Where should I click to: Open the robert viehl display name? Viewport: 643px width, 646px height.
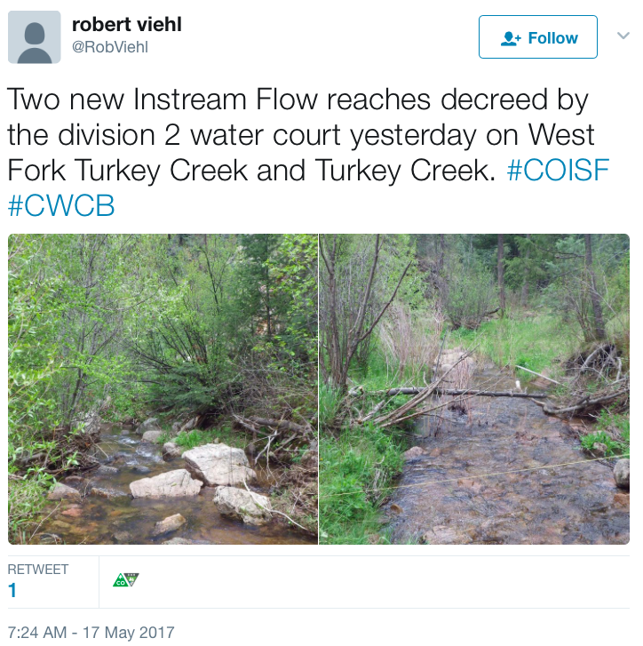[x=127, y=24]
